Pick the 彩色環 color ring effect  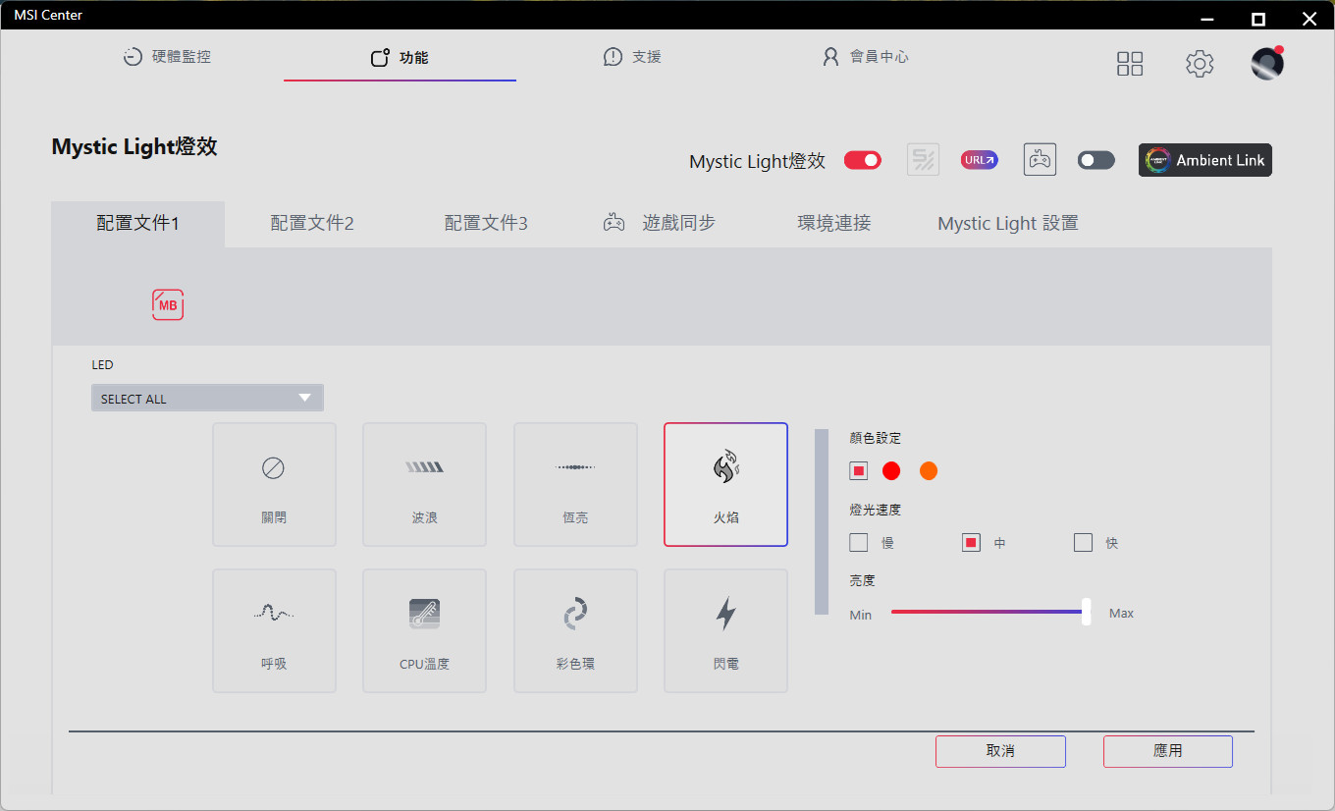click(575, 630)
